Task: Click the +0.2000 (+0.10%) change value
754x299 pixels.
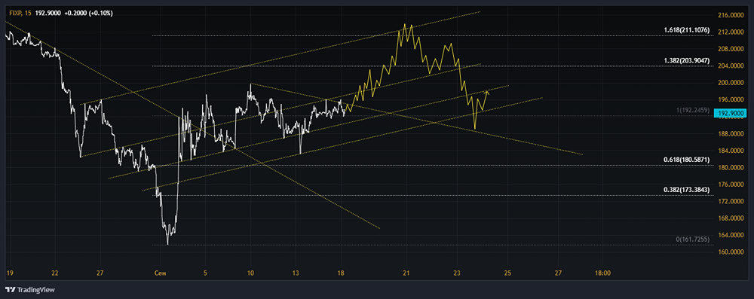Action: tap(88, 14)
